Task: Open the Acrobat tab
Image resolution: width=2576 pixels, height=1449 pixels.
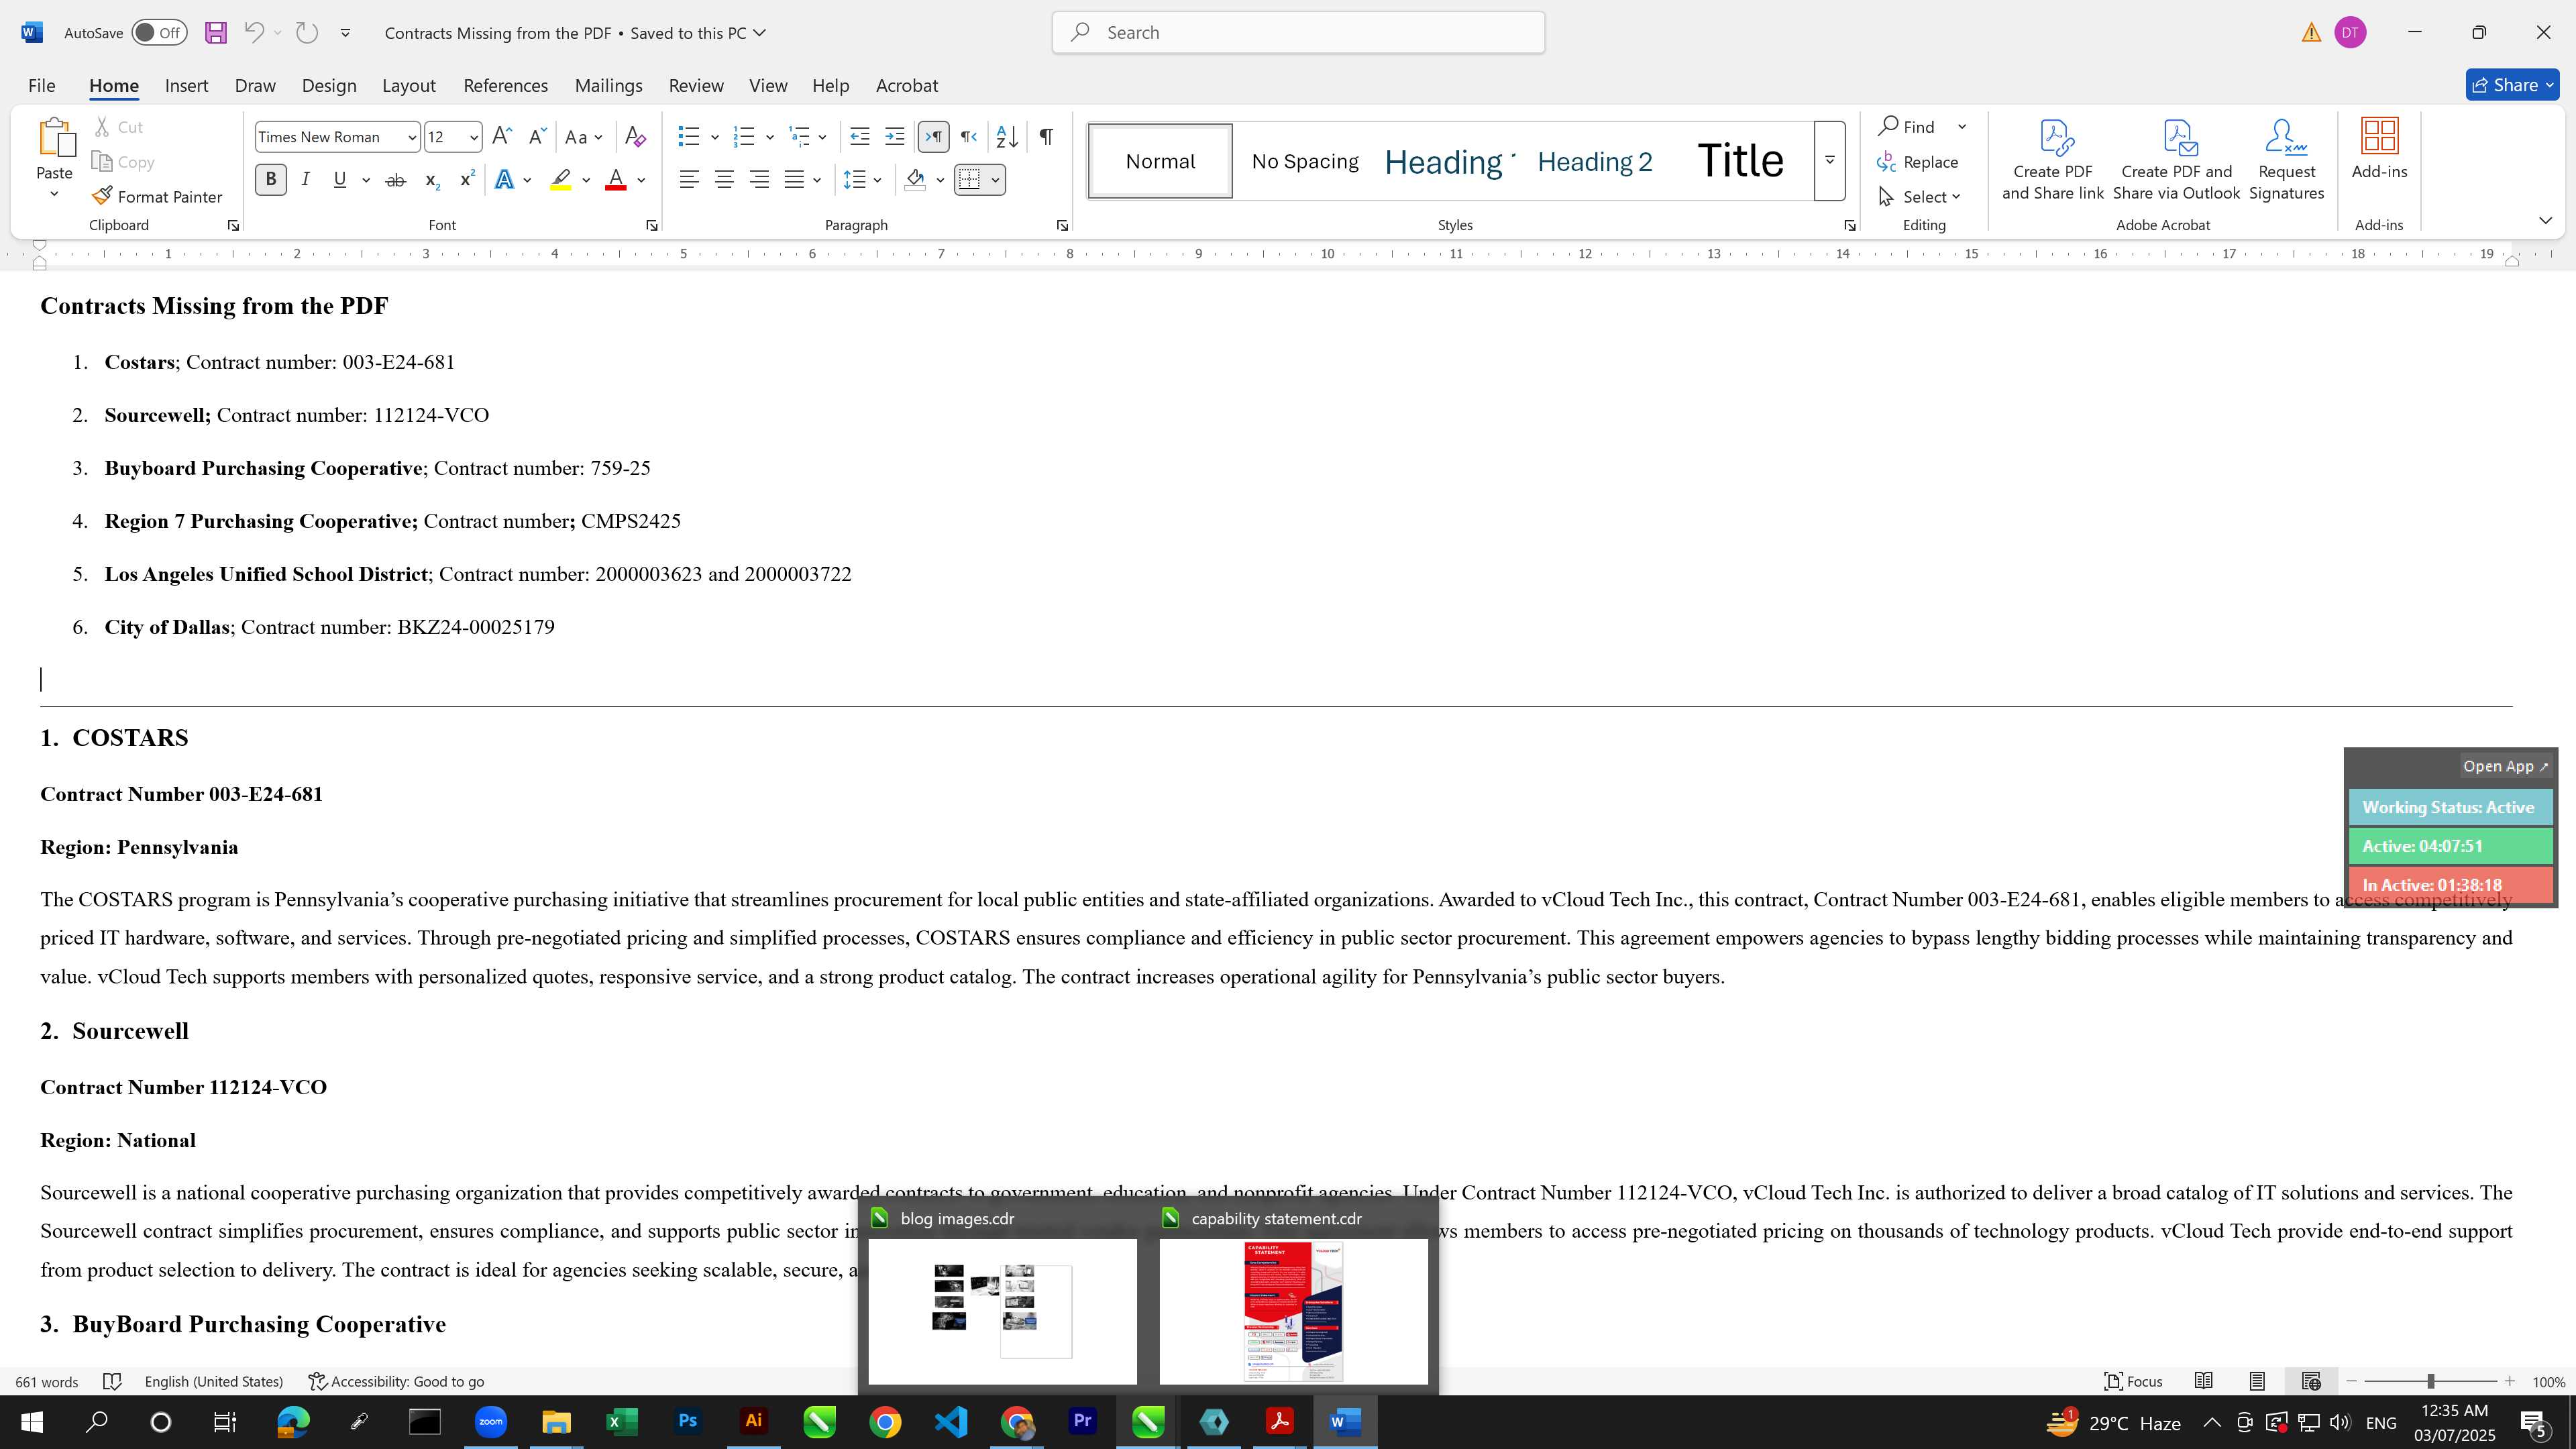Action: 907,85
